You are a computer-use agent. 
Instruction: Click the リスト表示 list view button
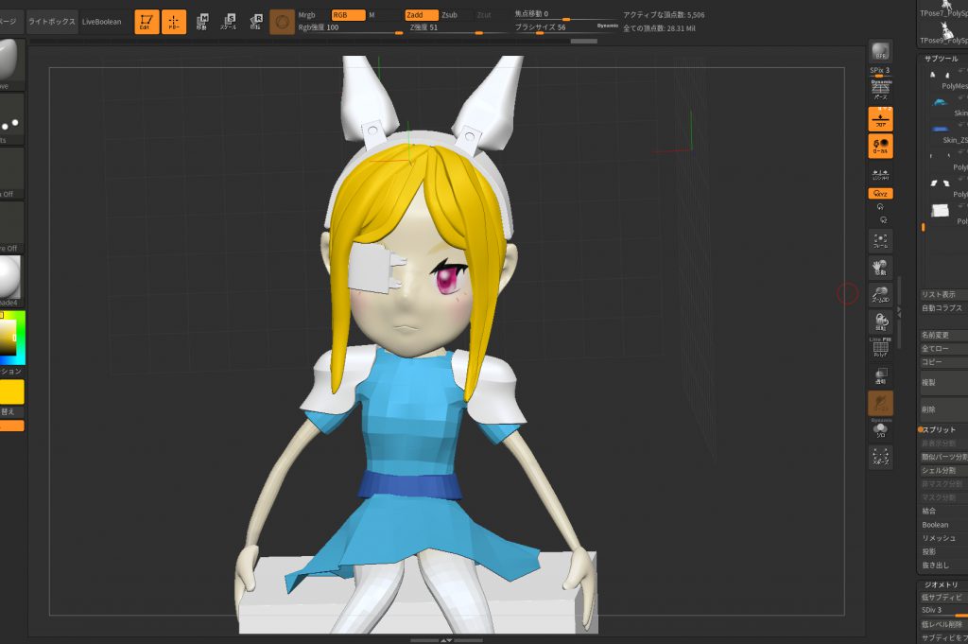point(944,294)
